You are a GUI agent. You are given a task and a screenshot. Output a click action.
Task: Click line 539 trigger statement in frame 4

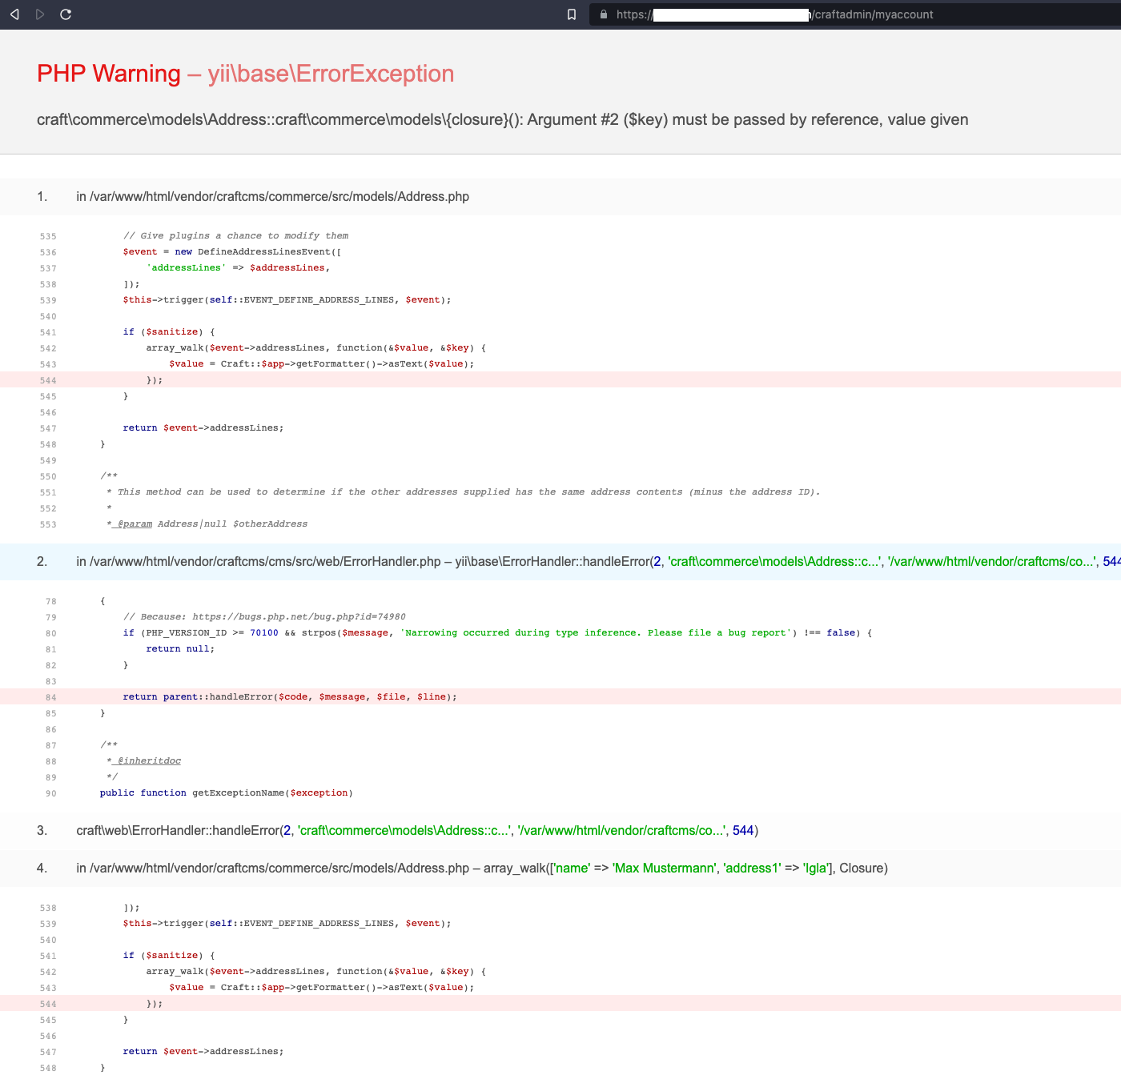pos(287,924)
